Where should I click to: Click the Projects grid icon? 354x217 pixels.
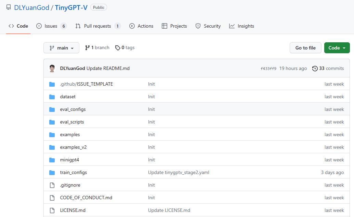tap(164, 26)
